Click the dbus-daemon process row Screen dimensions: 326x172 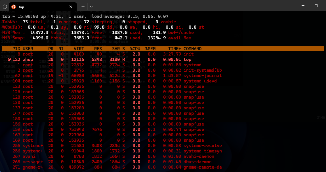click(197, 162)
